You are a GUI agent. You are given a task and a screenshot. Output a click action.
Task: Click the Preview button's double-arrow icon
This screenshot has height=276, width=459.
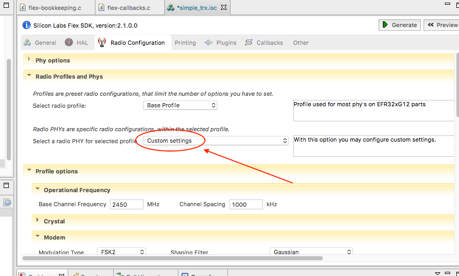431,24
